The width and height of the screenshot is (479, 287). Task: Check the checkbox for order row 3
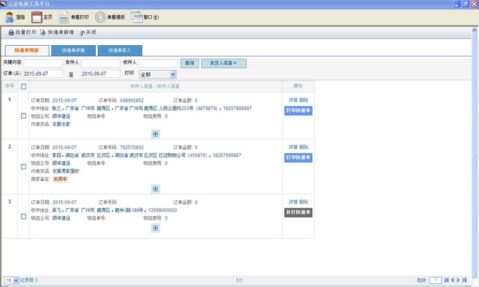pos(24,217)
